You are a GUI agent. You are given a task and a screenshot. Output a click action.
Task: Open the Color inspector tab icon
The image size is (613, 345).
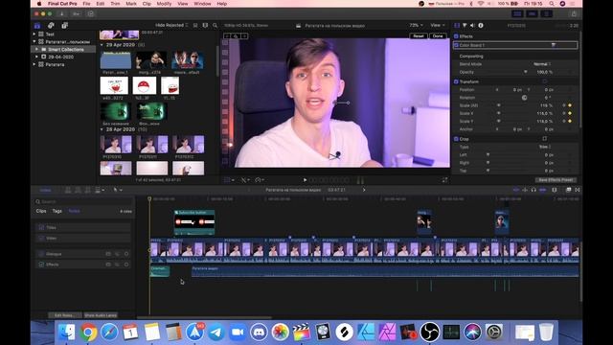[x=465, y=26]
